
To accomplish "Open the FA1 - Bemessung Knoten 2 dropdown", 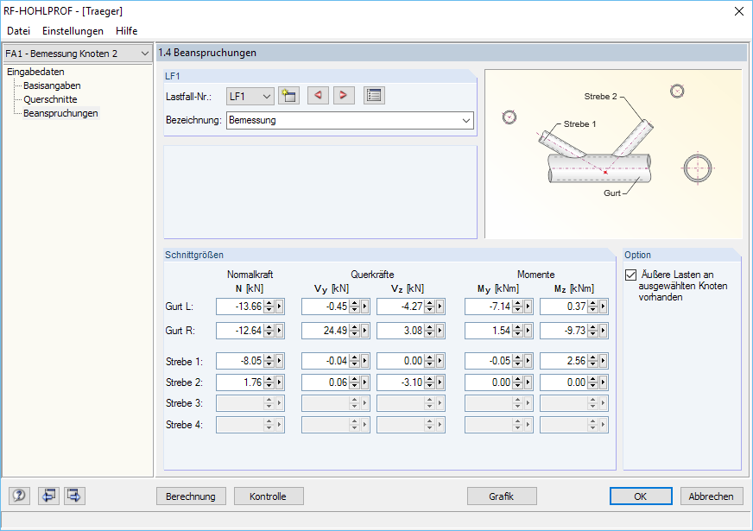I will [x=77, y=54].
